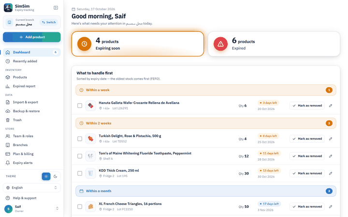The height and width of the screenshot is (217, 348).
Task: Click the globe icon in language selector
Action: (8, 188)
